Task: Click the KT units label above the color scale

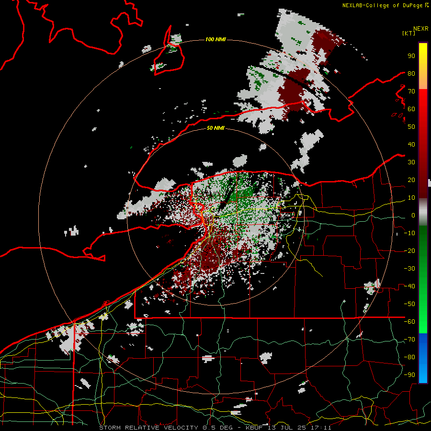Action: click(409, 33)
